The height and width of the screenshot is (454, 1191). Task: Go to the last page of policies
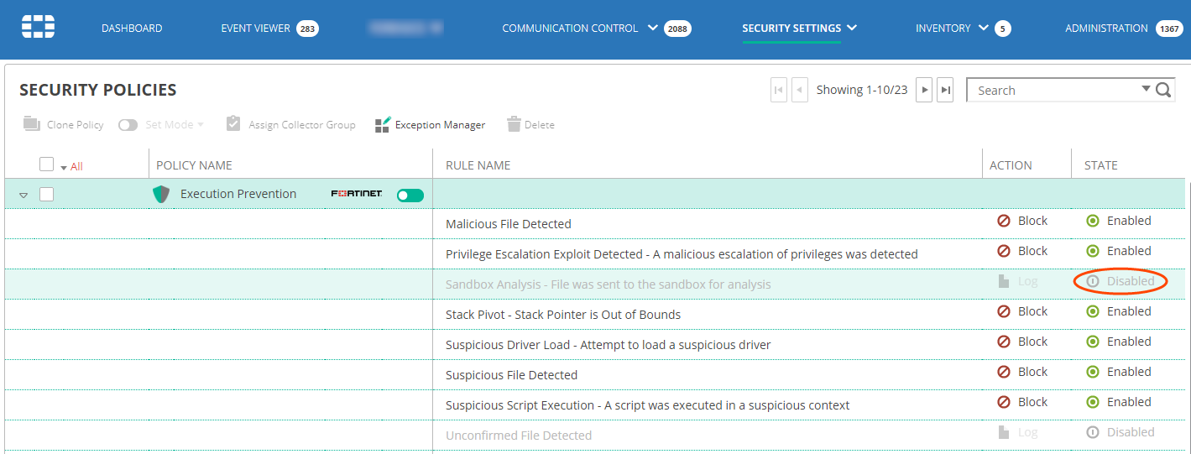click(945, 90)
